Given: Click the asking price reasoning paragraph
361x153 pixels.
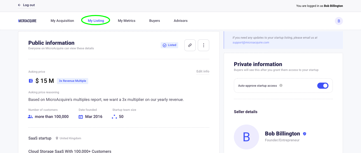Looking at the screenshot, I should 106,100.
